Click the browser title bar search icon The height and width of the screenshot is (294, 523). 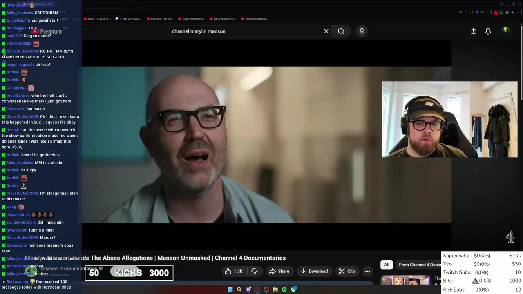[501, 4]
